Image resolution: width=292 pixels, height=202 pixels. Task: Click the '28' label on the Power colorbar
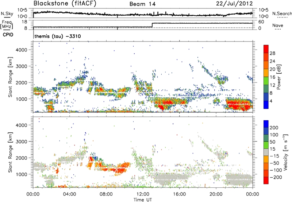pyautogui.click(x=272, y=53)
